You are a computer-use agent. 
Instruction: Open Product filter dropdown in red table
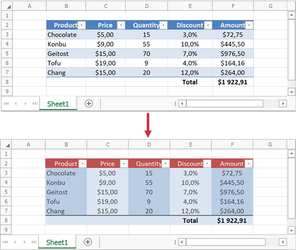point(82,164)
